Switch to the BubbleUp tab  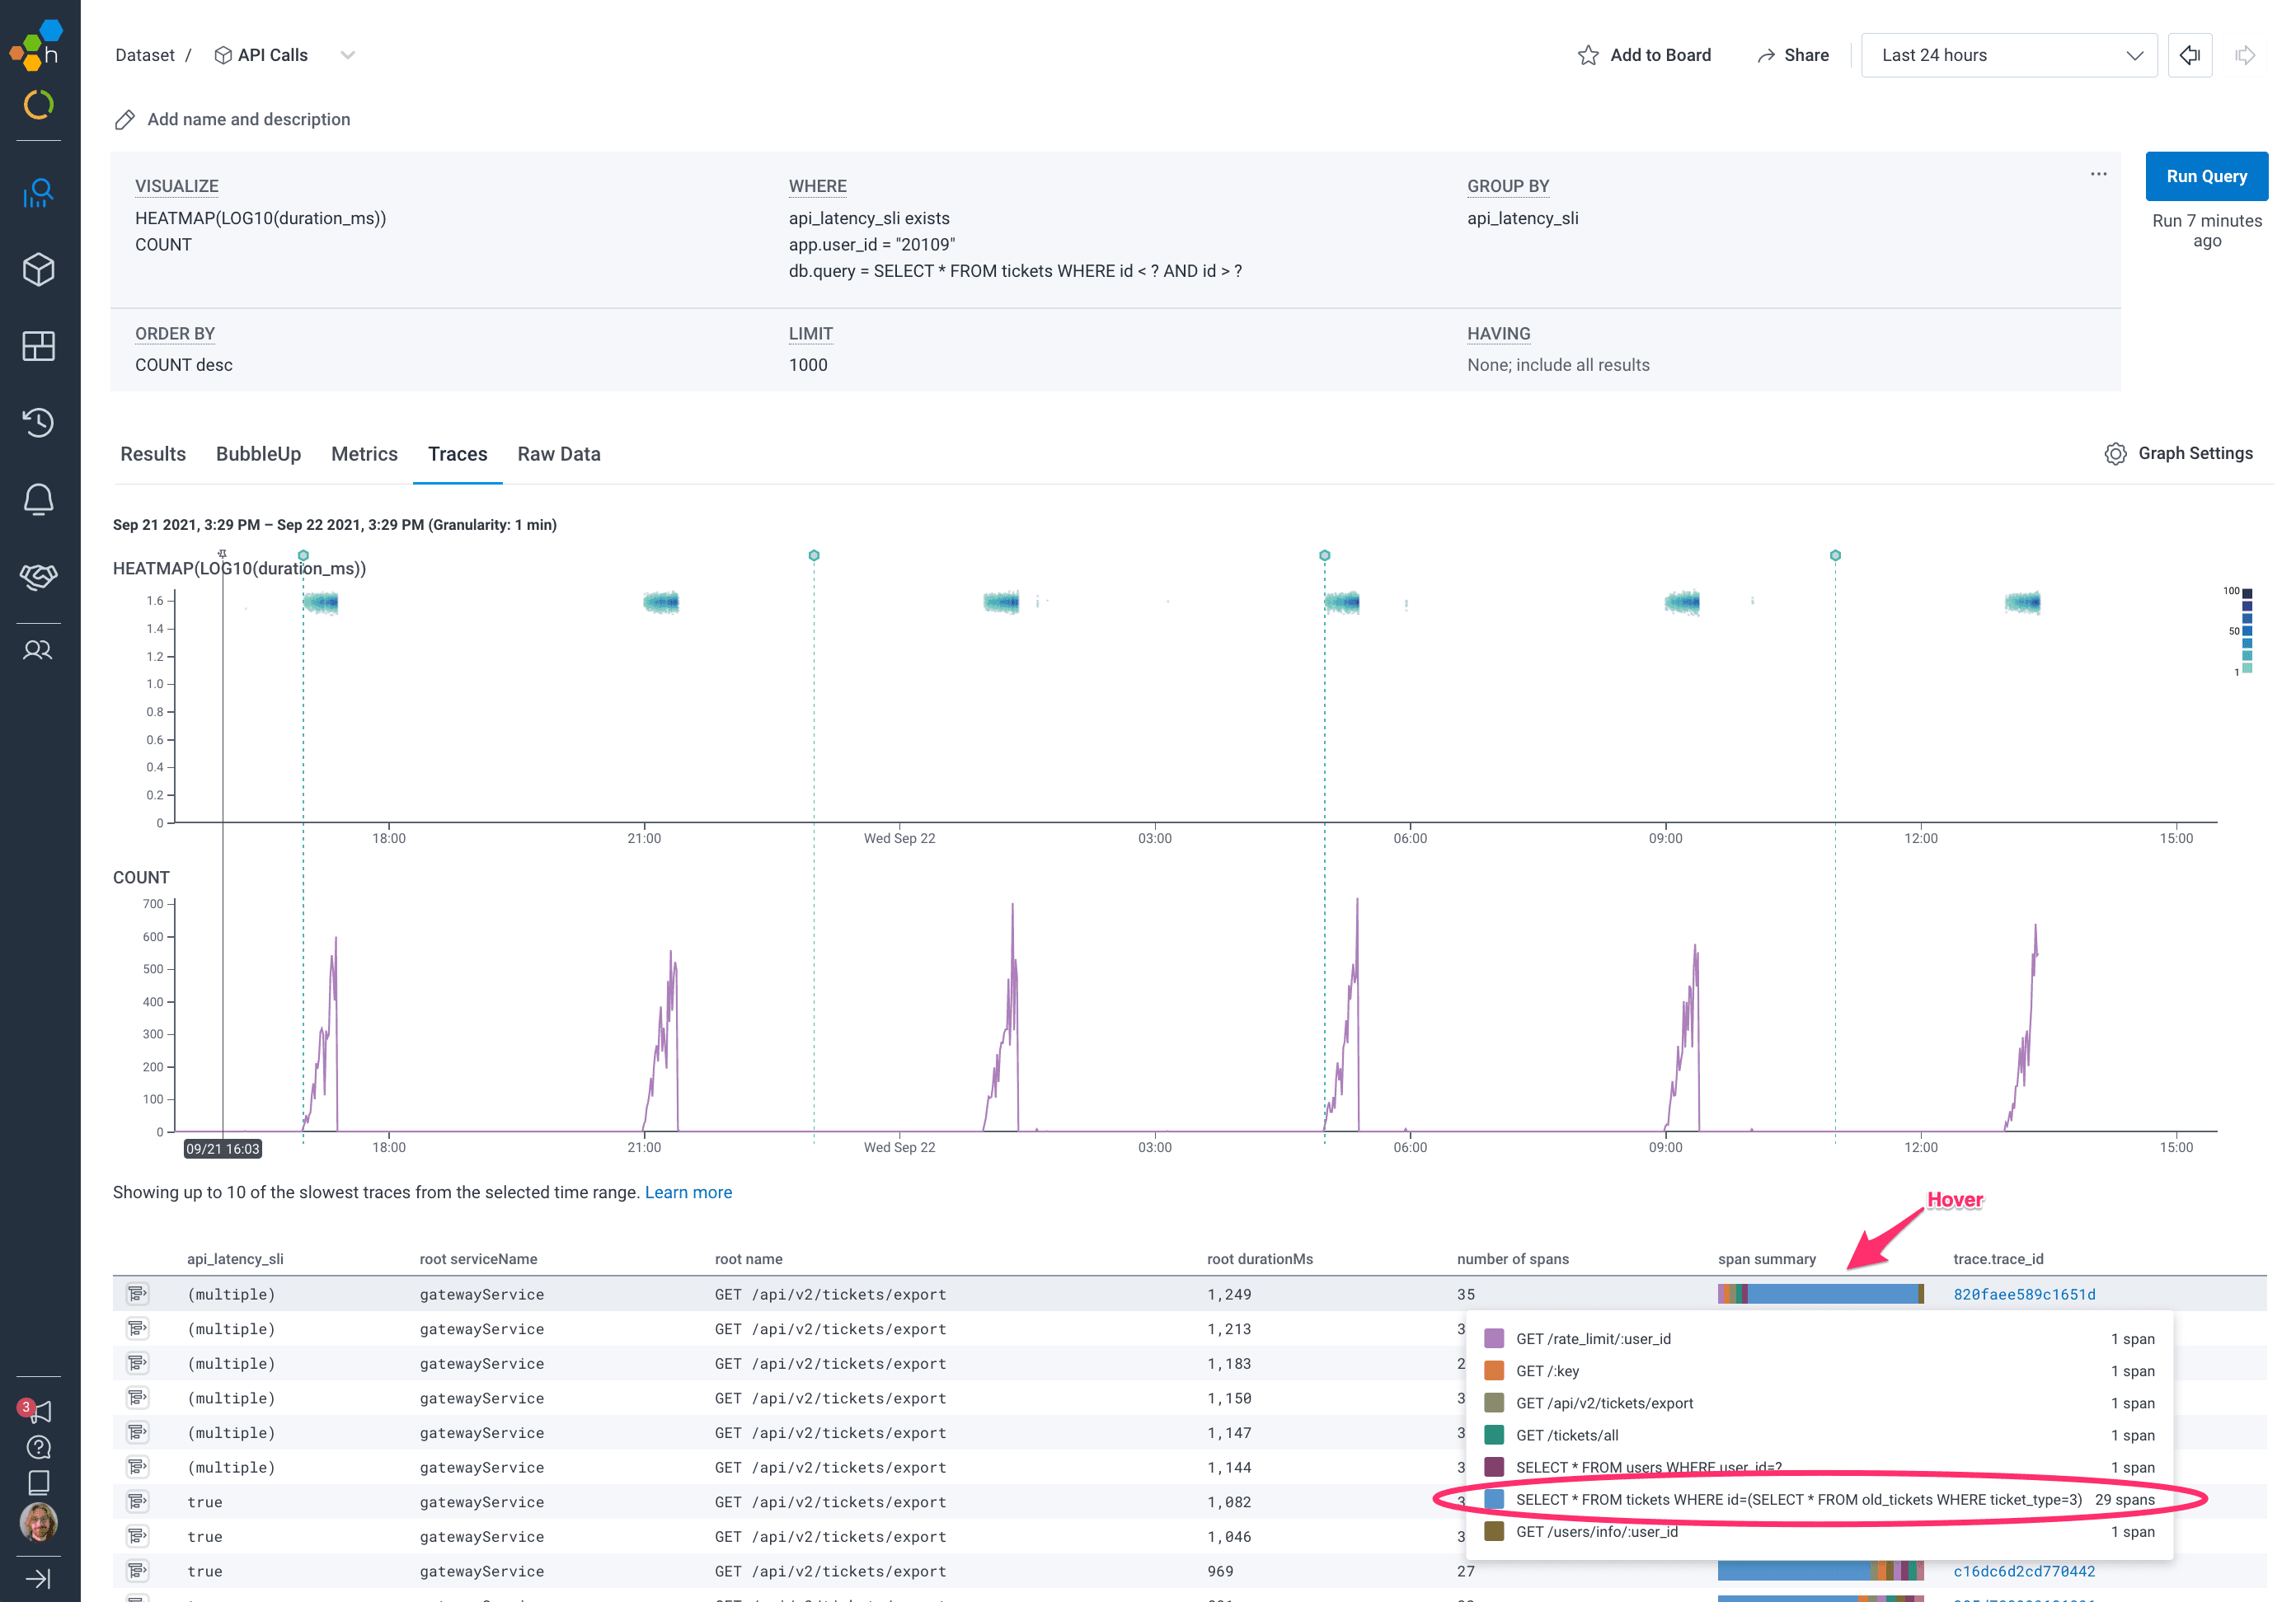pos(258,454)
